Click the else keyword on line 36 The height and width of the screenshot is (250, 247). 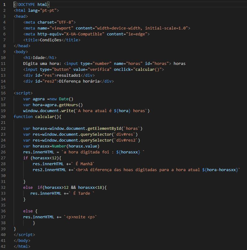[x=28, y=211]
